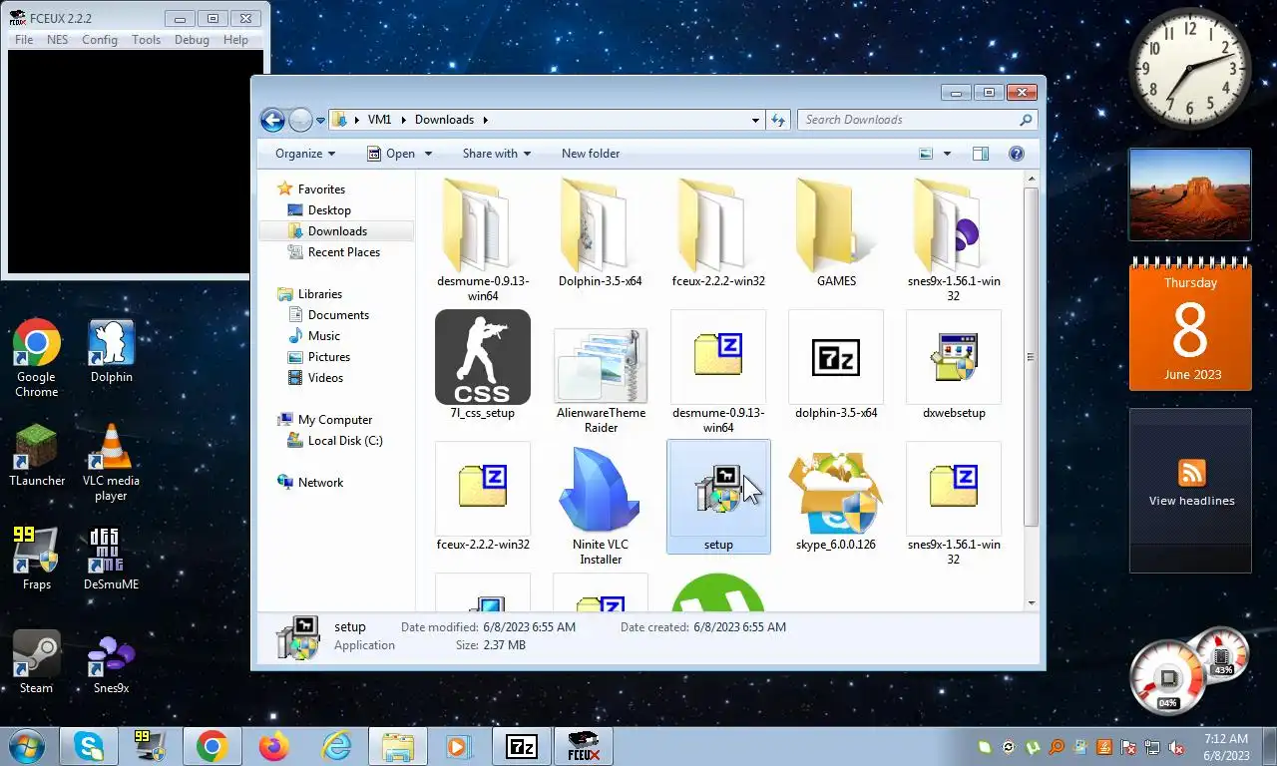The image size is (1277, 766).
Task: Click the Open button in toolbar
Action: tap(390, 154)
